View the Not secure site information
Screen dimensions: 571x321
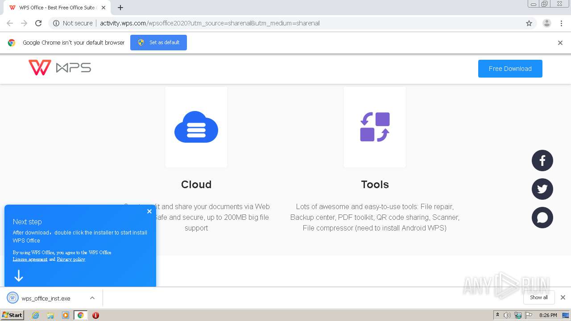click(x=73, y=23)
